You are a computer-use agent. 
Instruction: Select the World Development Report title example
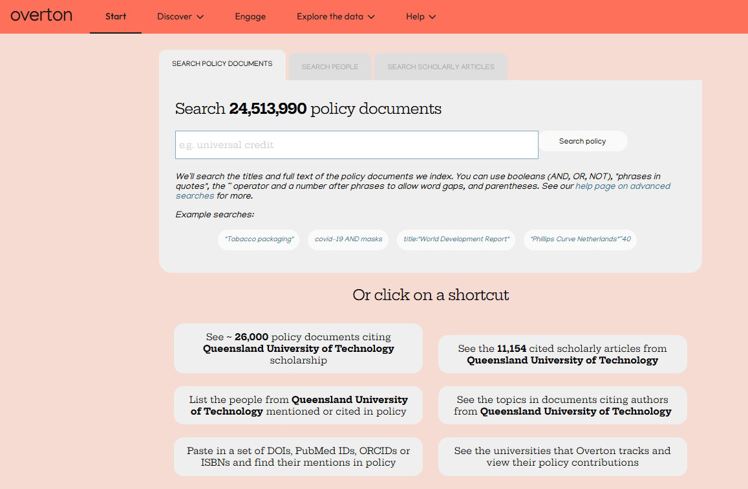click(456, 239)
